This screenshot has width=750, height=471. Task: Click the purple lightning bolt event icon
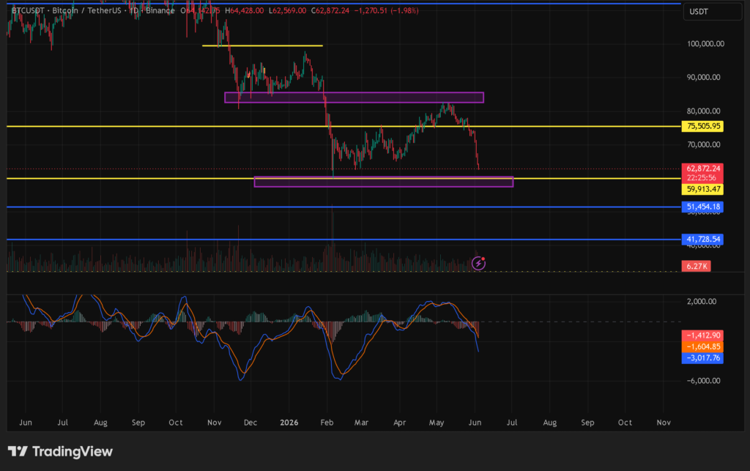point(478,263)
